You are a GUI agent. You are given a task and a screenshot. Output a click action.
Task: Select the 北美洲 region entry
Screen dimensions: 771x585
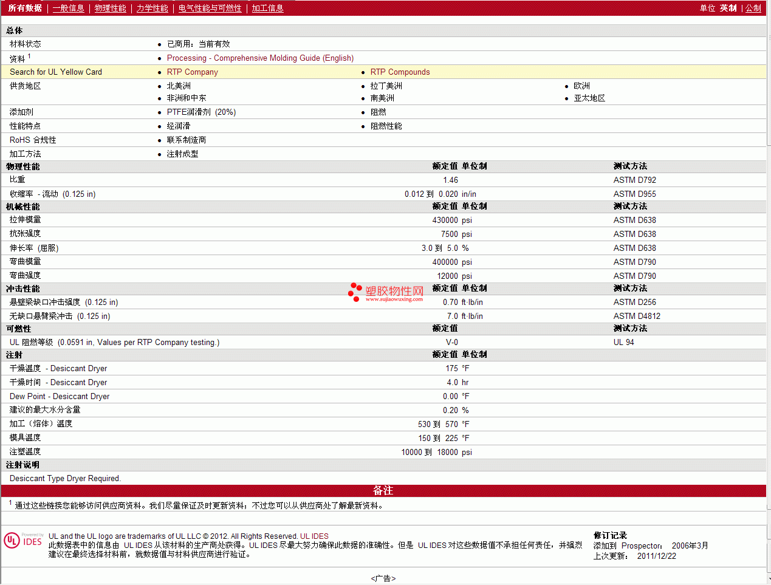pos(179,86)
